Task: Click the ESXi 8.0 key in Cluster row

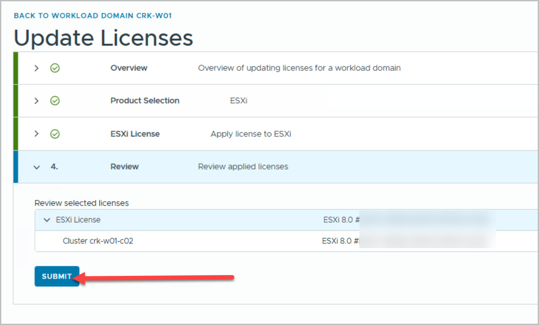Action: coord(339,241)
